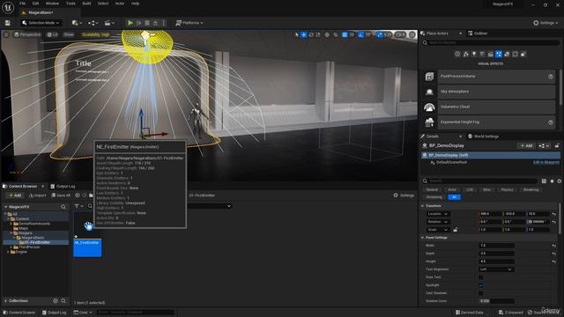564x317 pixels.
Task: Open the Cinematics clapperboard dropdown
Action: [109, 23]
